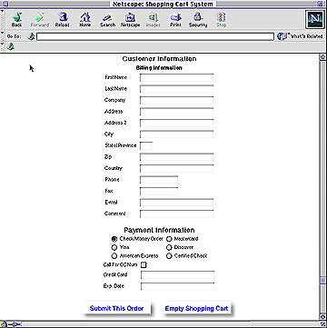Viewport: 327px width, 328px height.
Task: Focus the First Name field
Action: [177, 77]
